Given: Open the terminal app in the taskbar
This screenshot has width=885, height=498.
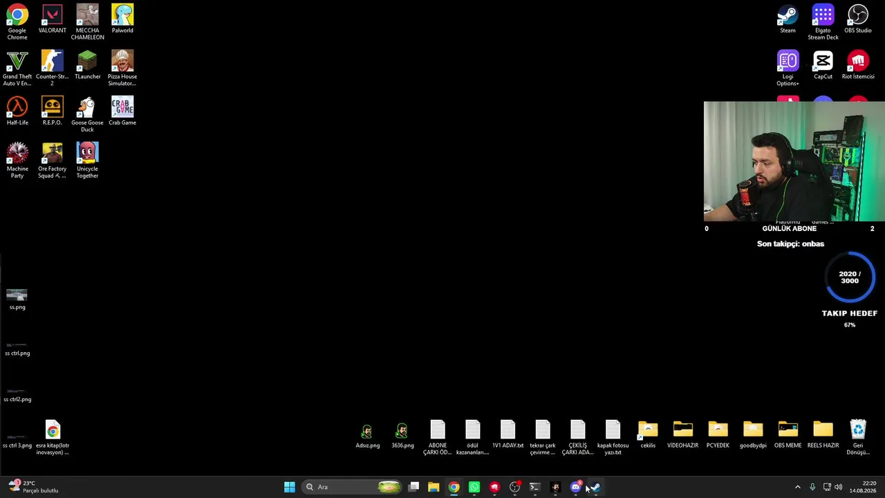Looking at the screenshot, I should coord(534,487).
